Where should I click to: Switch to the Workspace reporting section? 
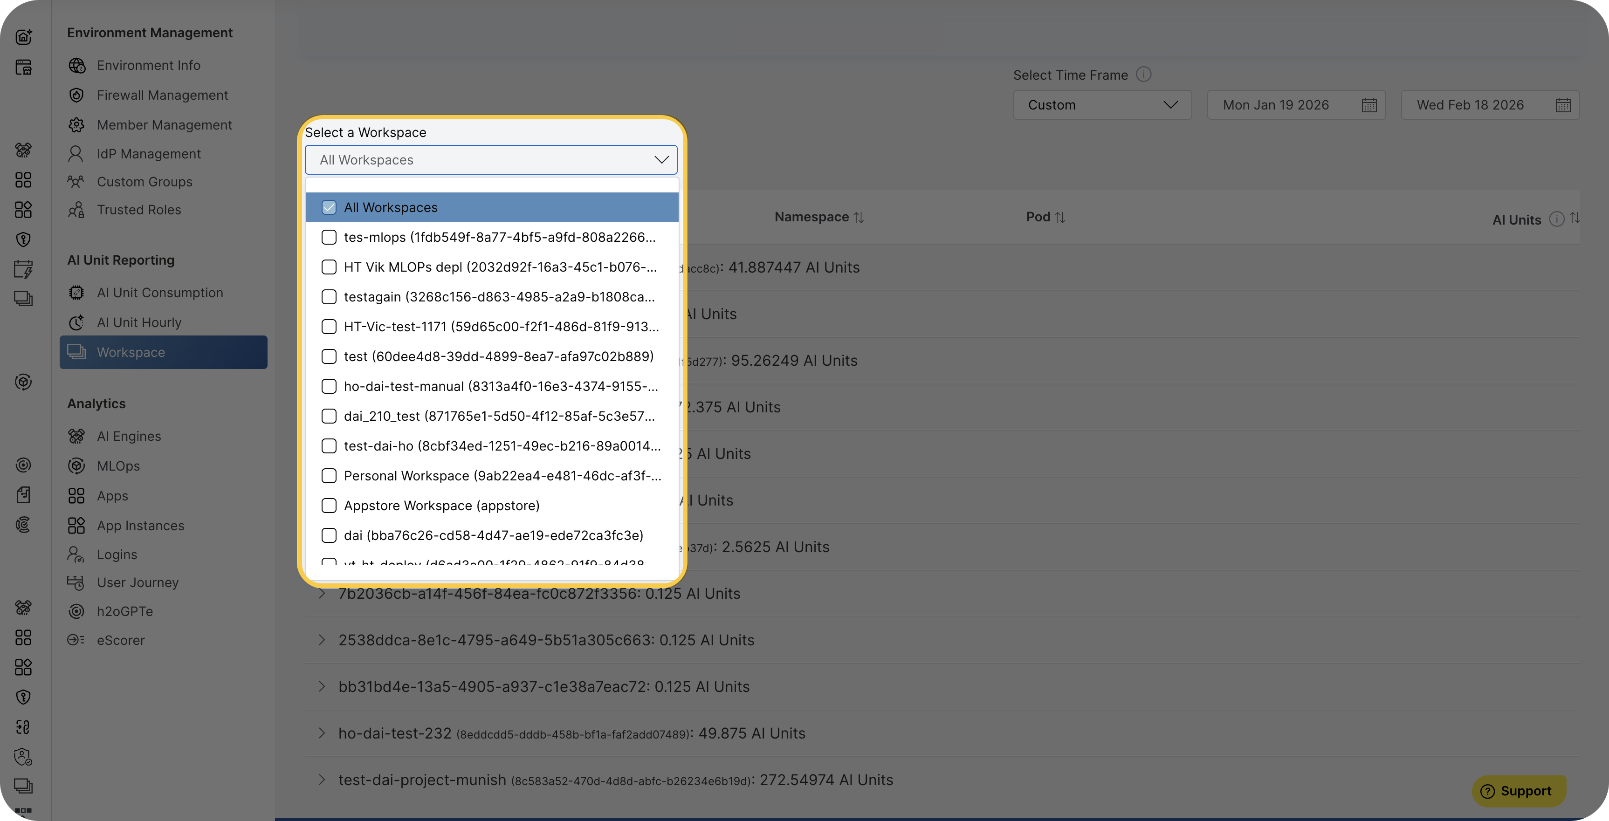tap(131, 352)
